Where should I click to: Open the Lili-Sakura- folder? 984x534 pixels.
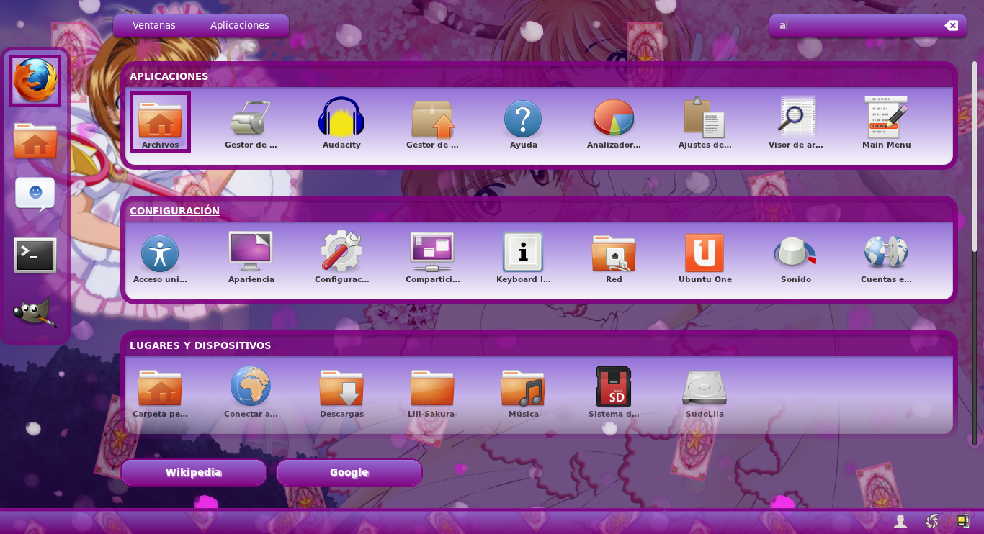[432, 392]
